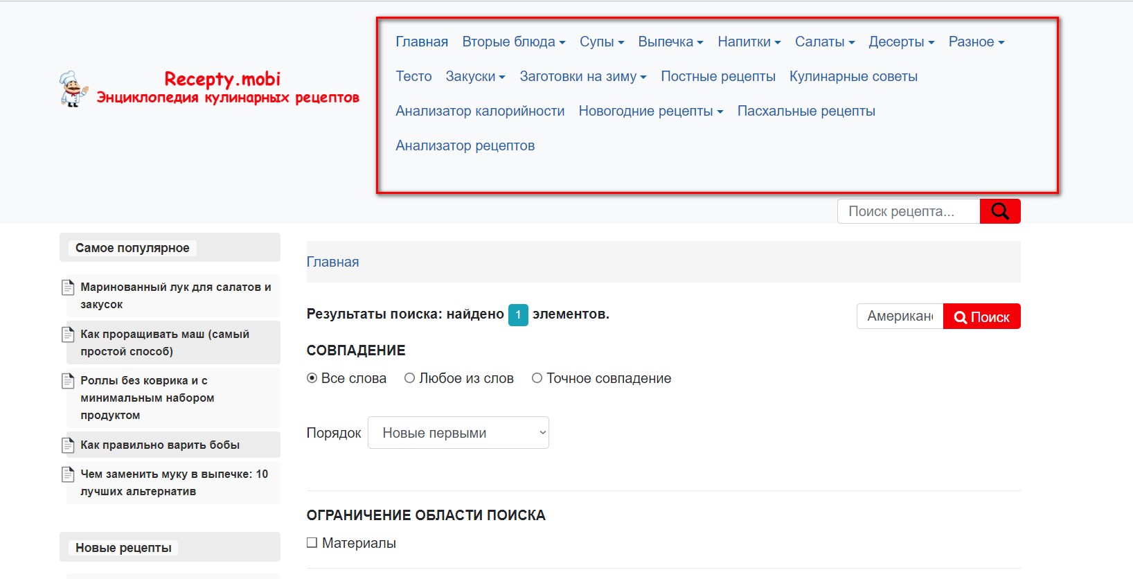Click document icon beside "Как правильно варить бобы"
The height and width of the screenshot is (579, 1133).
tap(68, 445)
